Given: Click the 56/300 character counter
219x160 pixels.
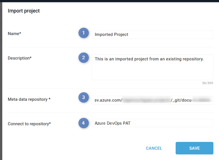Looking at the screenshot, I should click(207, 83).
